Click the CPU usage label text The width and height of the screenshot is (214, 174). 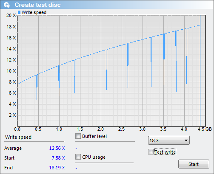coord(94,157)
